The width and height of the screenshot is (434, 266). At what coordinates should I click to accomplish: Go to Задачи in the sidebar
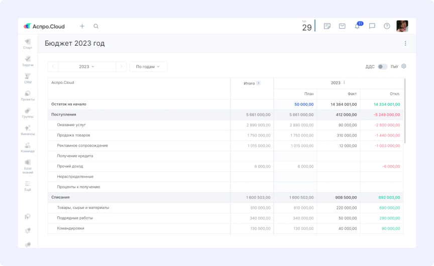28,61
